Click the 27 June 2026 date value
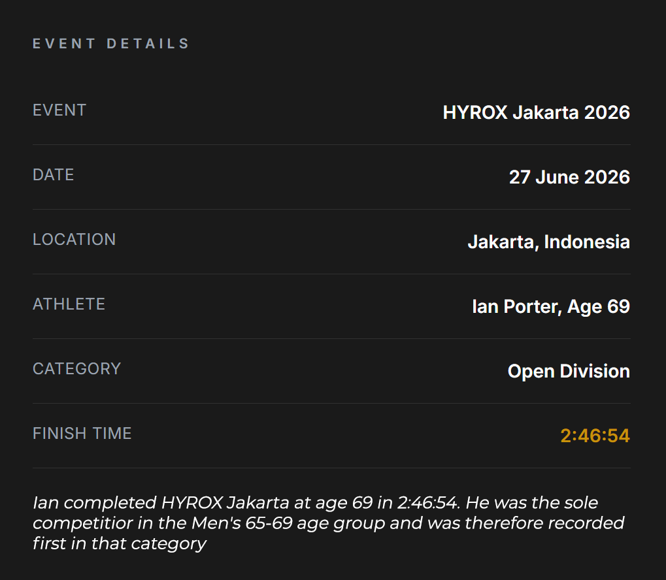666x580 pixels. coord(569,177)
